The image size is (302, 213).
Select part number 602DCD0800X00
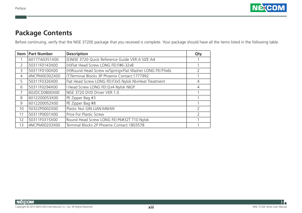[x=44, y=92]
